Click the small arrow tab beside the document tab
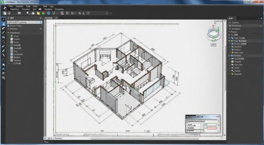Screen dimensions: 264x145 pyautogui.click(x=56, y=18)
